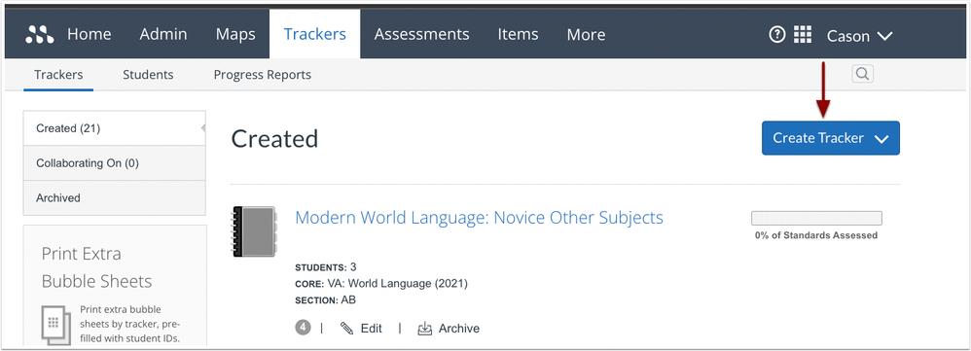Select the Archived sidebar item
The width and height of the screenshot is (971, 351).
tap(114, 198)
